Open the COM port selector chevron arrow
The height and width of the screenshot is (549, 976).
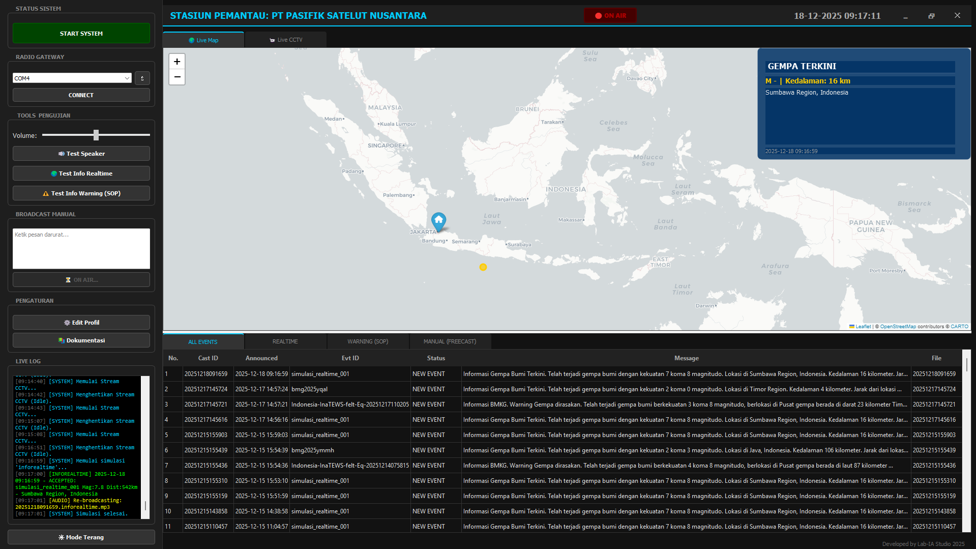click(x=127, y=78)
